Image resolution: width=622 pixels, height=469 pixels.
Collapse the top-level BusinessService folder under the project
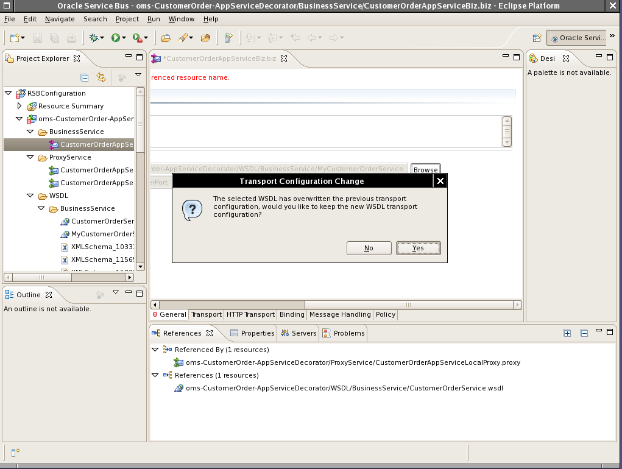(x=30, y=131)
